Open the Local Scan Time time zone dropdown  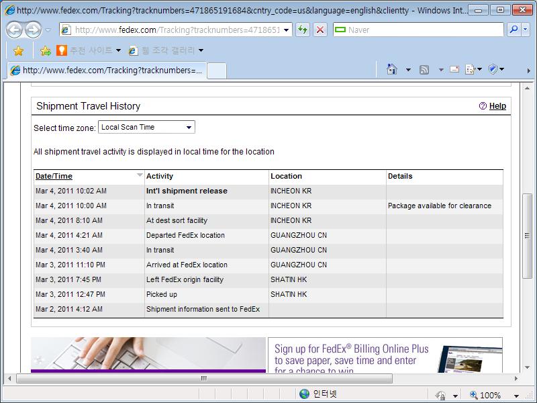point(146,127)
